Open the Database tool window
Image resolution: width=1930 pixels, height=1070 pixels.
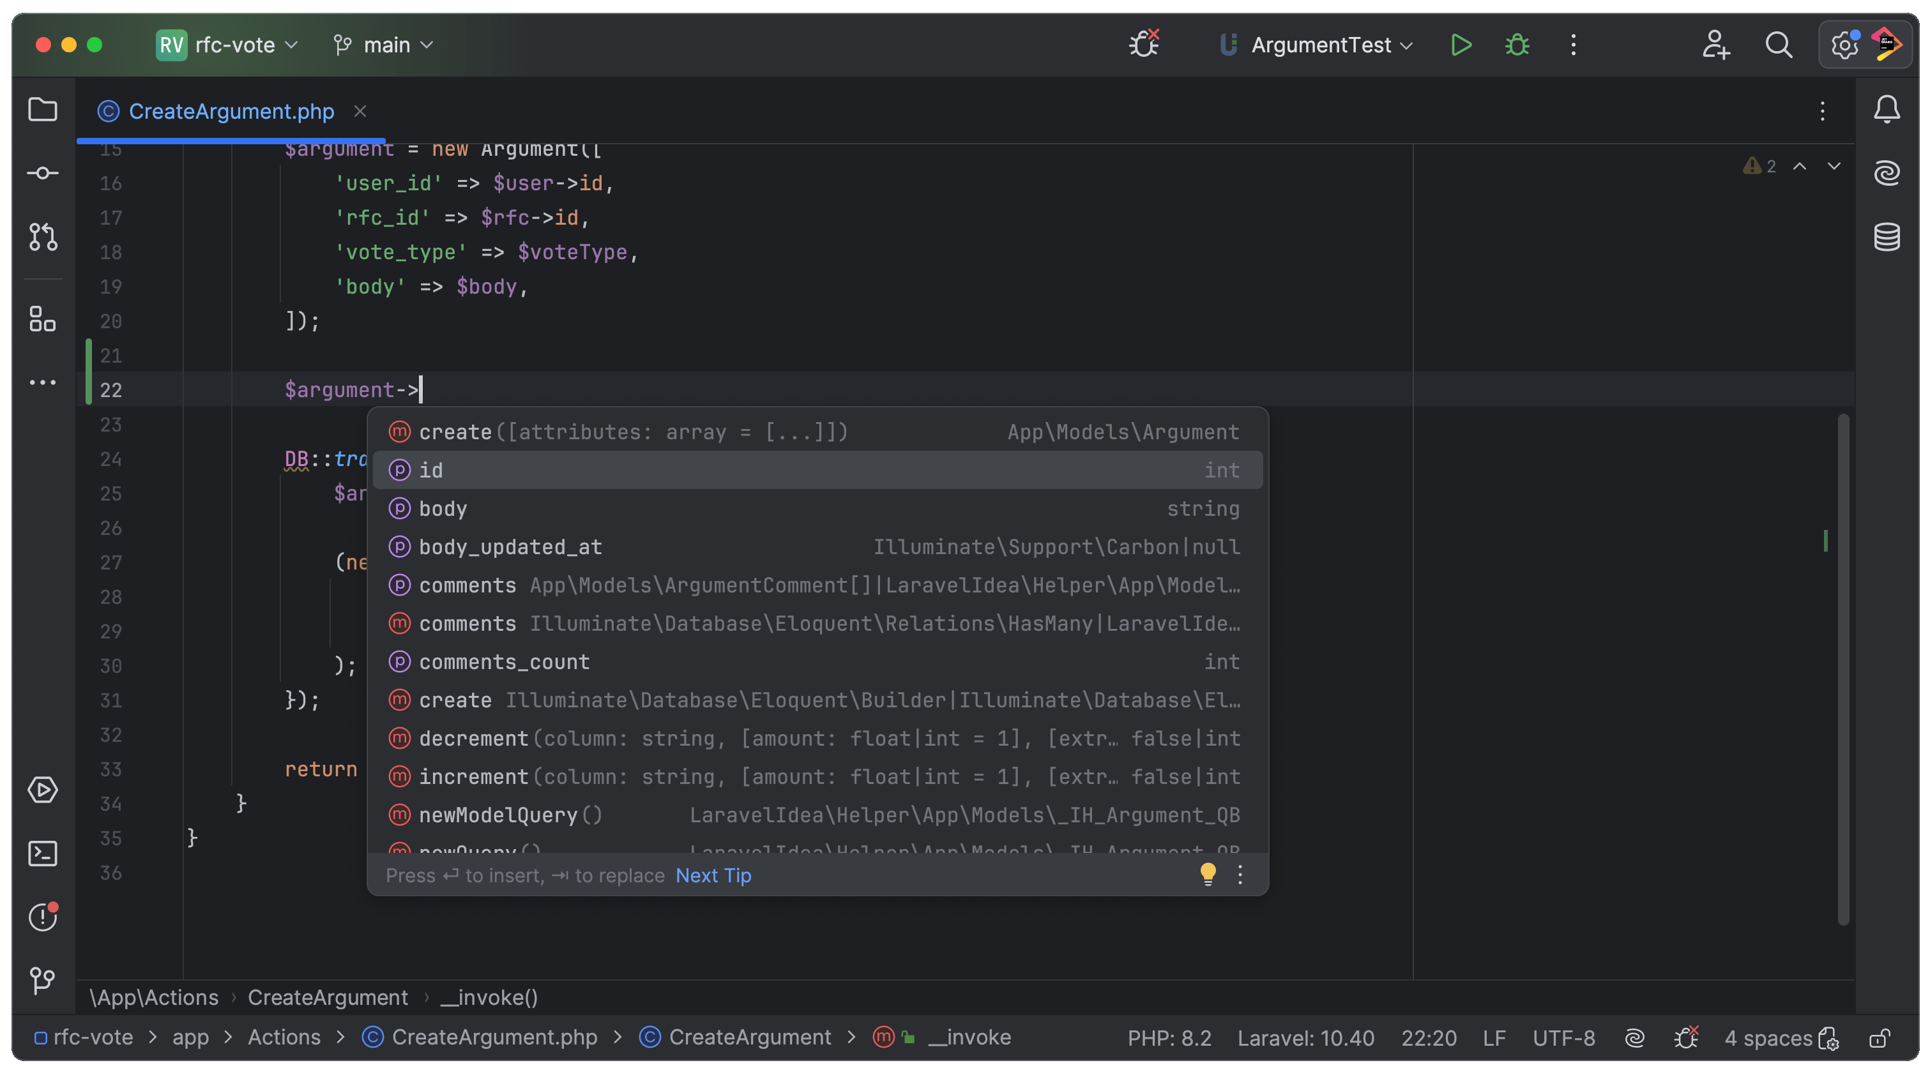pyautogui.click(x=1886, y=237)
